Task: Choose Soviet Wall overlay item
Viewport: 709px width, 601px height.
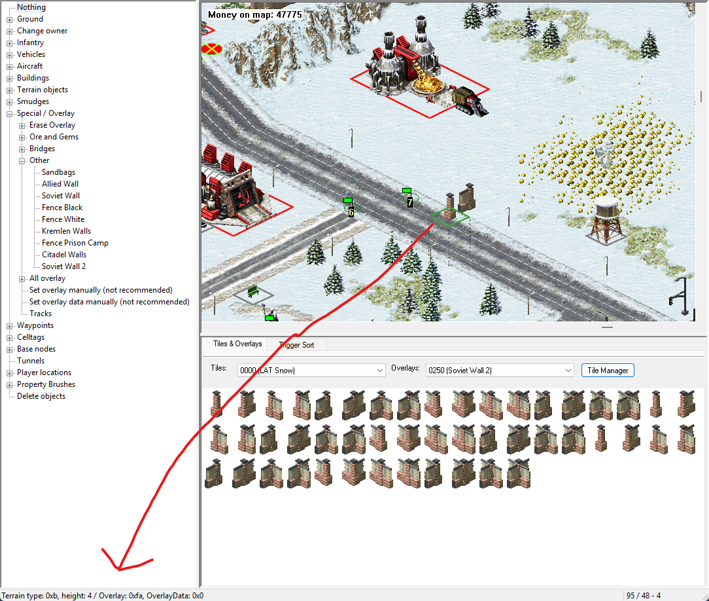Action: [61, 196]
